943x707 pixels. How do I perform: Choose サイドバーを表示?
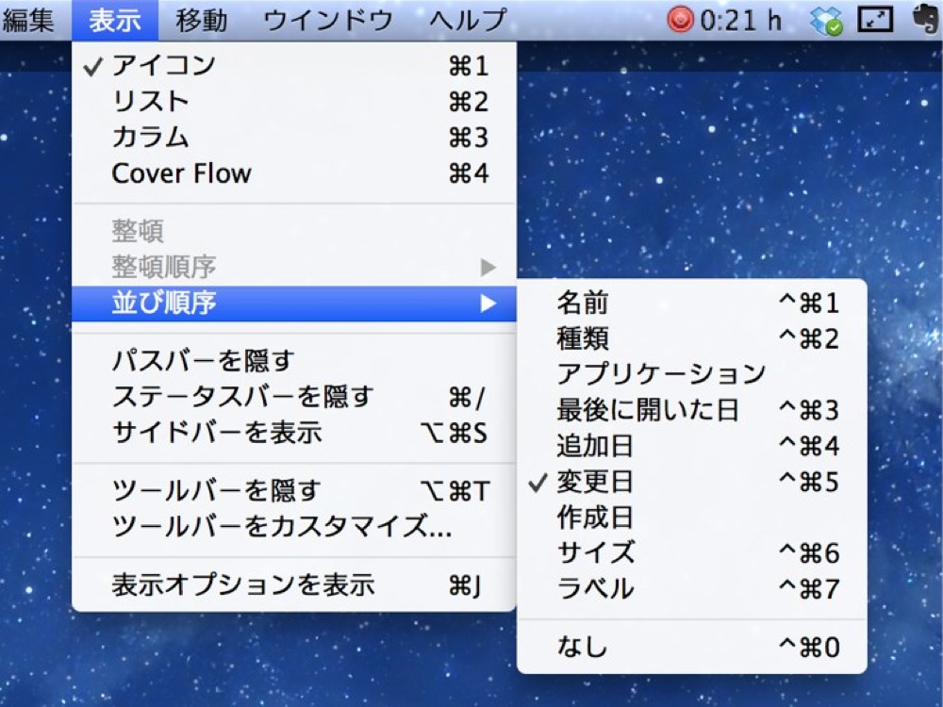click(294, 433)
